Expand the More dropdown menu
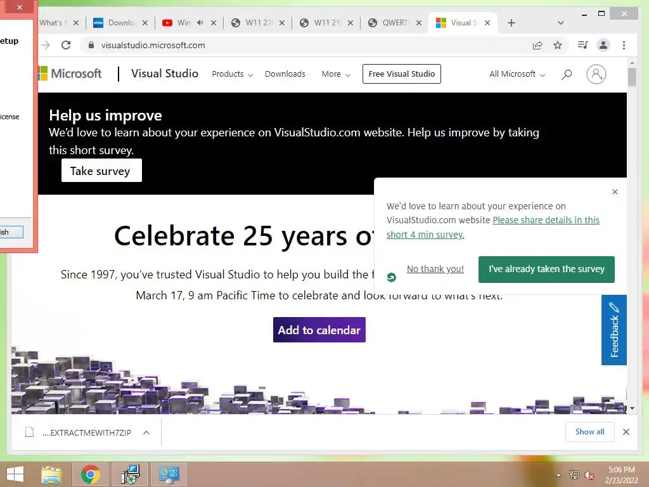 [336, 74]
